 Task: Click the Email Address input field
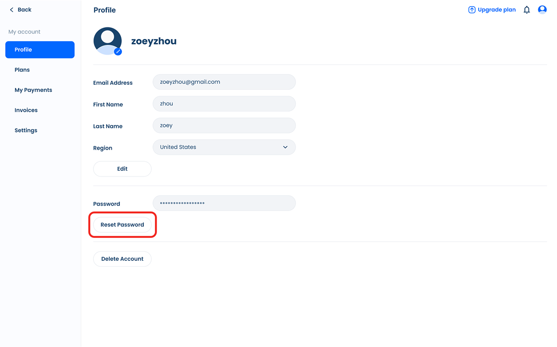(x=224, y=82)
